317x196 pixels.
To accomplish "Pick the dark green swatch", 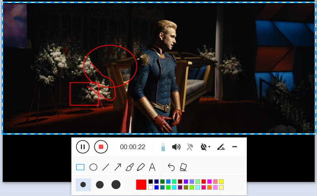I will coord(162,181).
